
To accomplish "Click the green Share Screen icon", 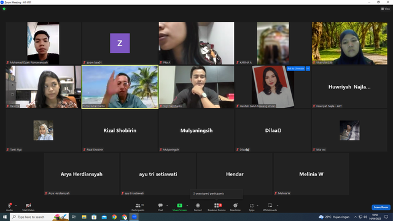I will coord(179,206).
